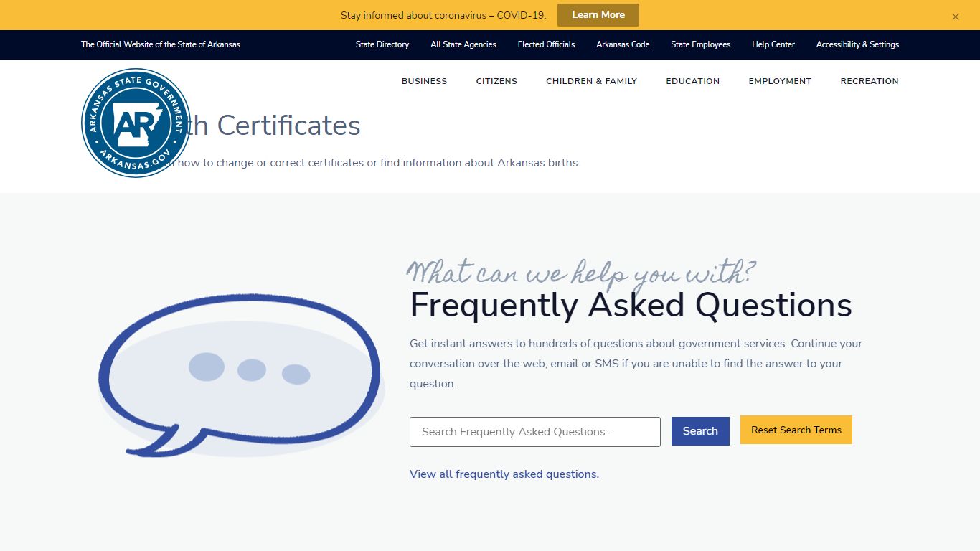Open All State Agencies
Viewport: 980px width, 551px height.
(463, 44)
